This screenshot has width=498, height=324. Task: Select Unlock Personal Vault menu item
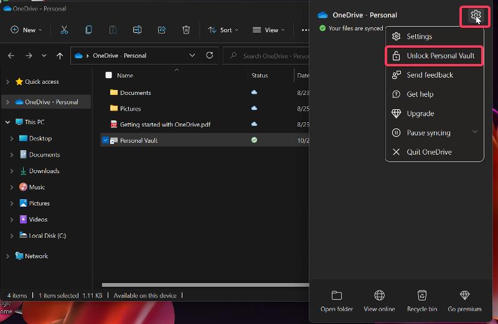pos(434,56)
